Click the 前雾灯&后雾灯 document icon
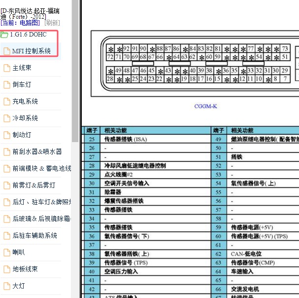The height and width of the screenshot is (298, 299). click(x=7, y=186)
